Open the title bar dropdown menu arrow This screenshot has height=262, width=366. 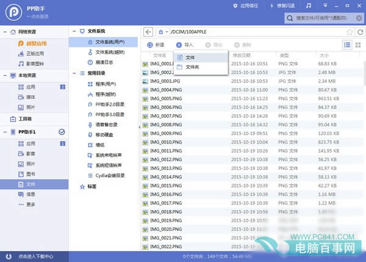click(x=325, y=5)
